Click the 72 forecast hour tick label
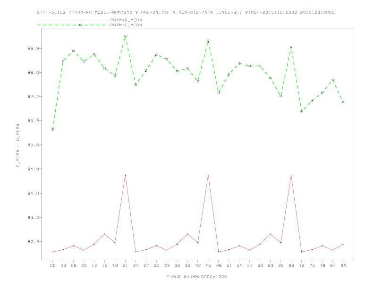The image size is (374, 289). tap(302, 265)
